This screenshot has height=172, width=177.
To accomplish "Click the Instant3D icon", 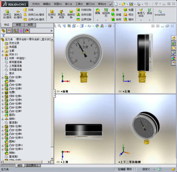I will click(160, 13).
